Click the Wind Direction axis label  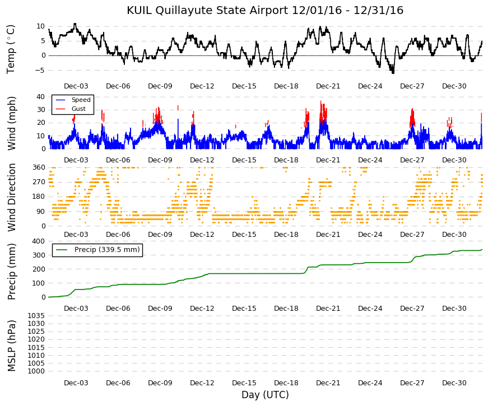pyautogui.click(x=11, y=198)
